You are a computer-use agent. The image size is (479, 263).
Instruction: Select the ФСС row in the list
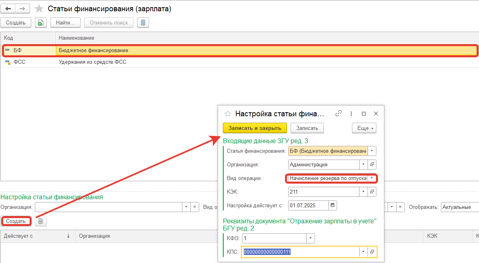92,62
